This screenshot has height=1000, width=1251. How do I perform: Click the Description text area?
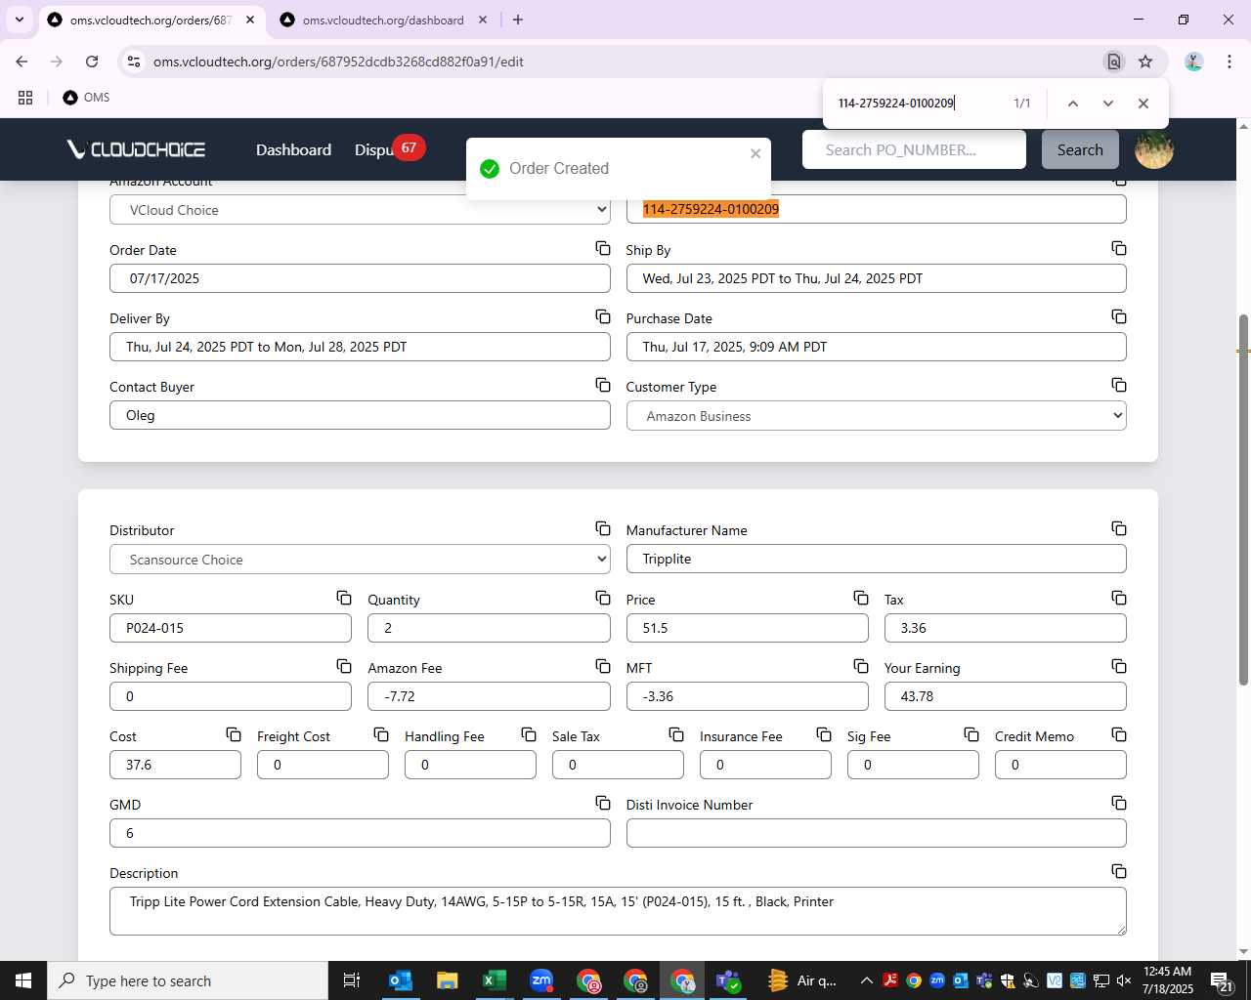pyautogui.click(x=618, y=911)
